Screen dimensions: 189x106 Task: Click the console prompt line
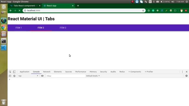point(98,79)
